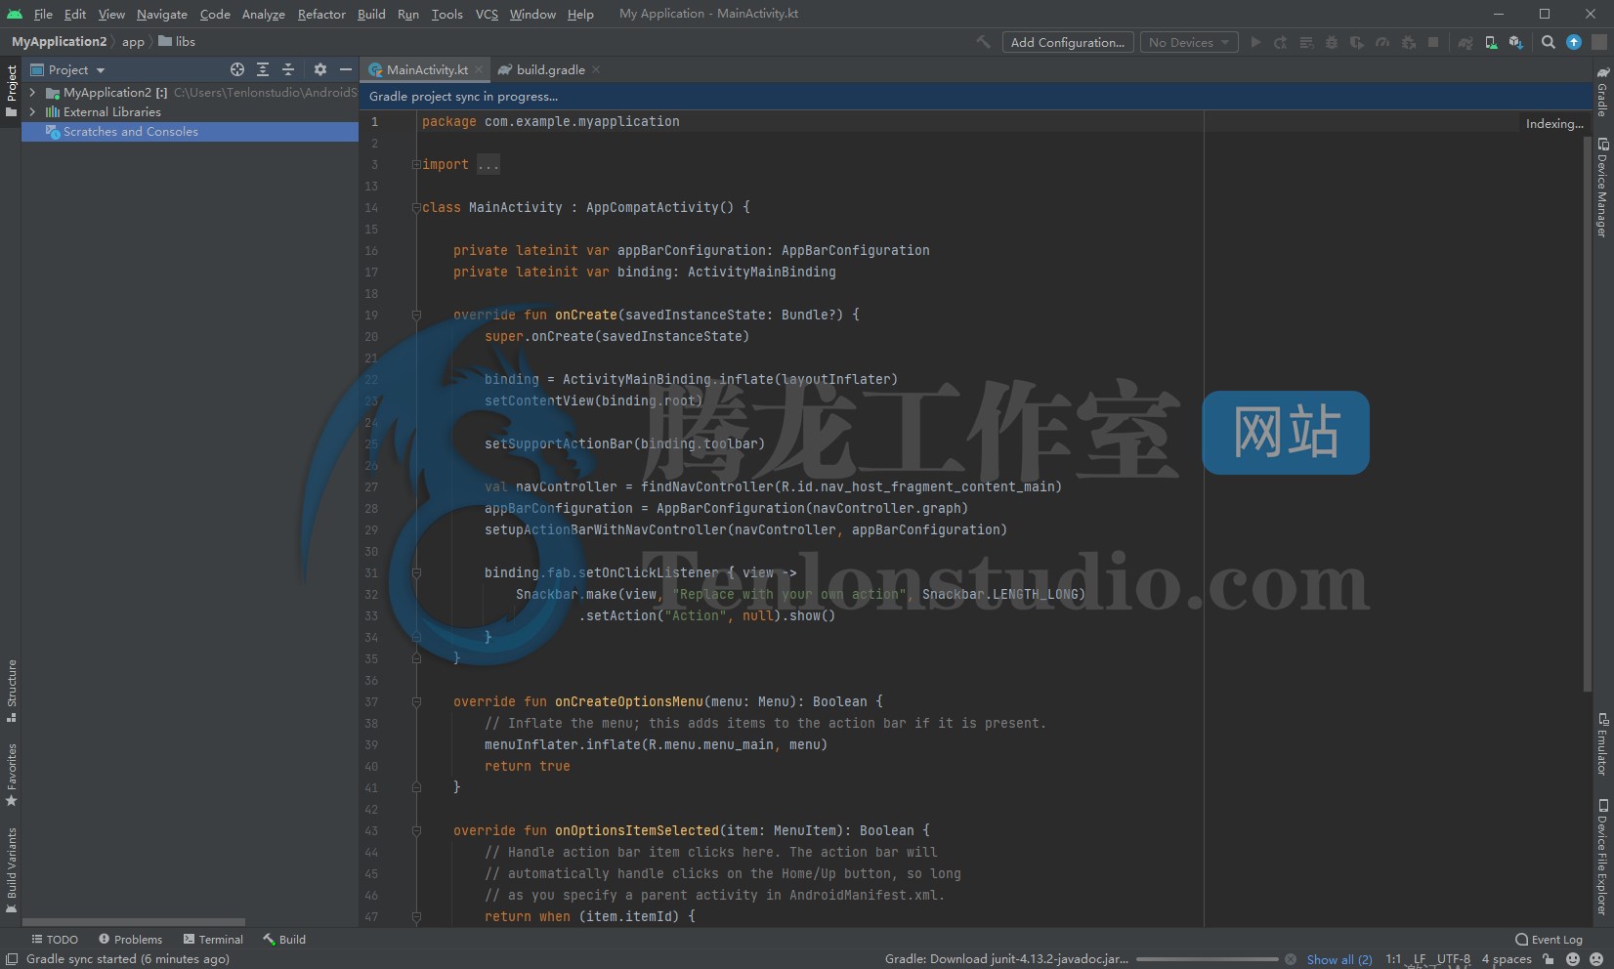Image resolution: width=1614 pixels, height=969 pixels.
Task: Click the Make Project hammer icon
Action: [x=983, y=42]
